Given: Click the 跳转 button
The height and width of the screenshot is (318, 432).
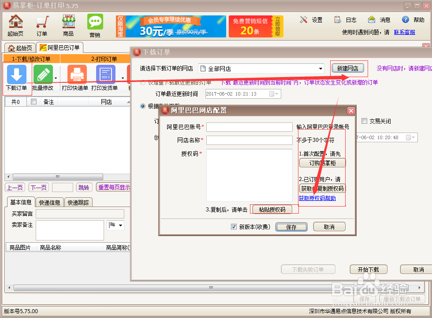Looking at the screenshot, I should [x=84, y=188].
